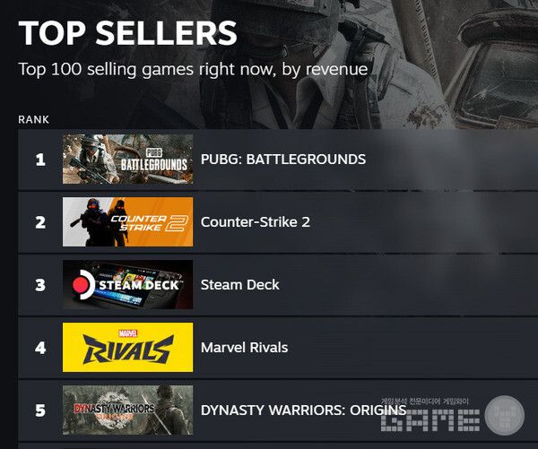Open the Marvel Rivals title link

point(244,348)
